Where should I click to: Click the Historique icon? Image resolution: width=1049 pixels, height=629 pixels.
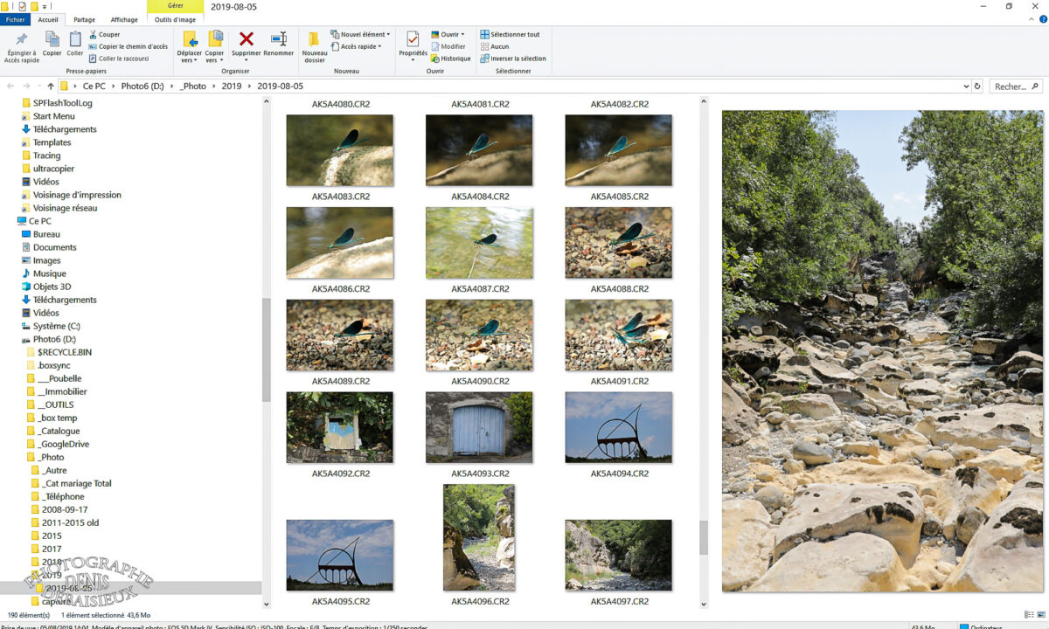(x=451, y=59)
